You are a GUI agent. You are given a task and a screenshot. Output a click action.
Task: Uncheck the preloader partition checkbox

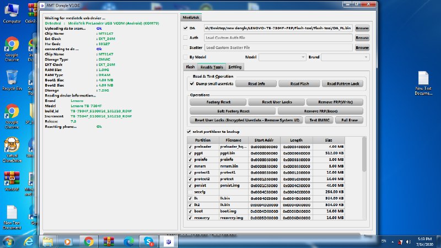coord(190,147)
